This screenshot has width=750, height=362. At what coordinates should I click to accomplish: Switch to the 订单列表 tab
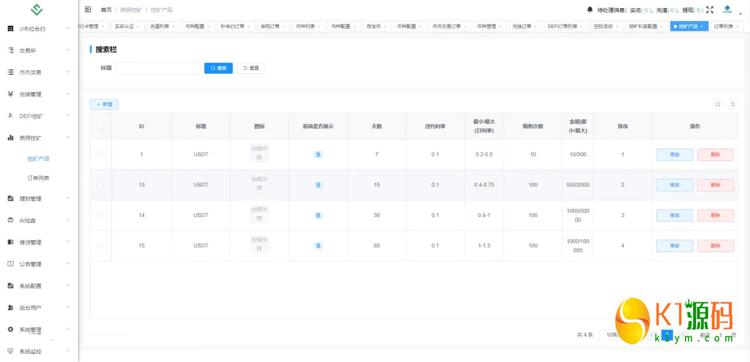tap(723, 26)
